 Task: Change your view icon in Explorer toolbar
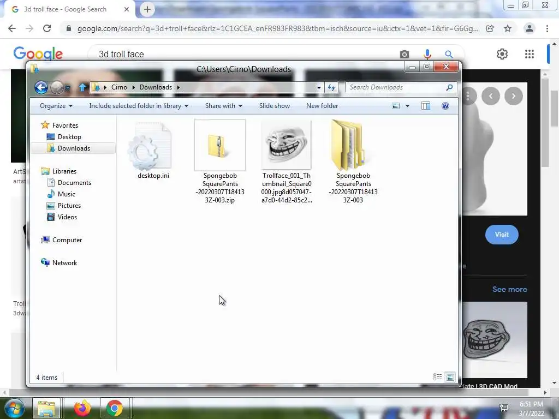coord(396,106)
